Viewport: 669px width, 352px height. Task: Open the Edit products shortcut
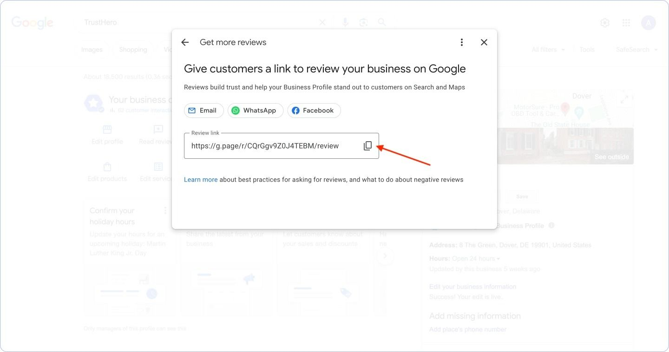(x=107, y=172)
